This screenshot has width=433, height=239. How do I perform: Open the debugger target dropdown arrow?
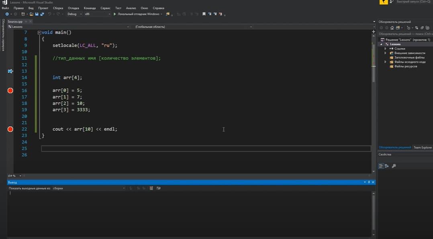161,14
